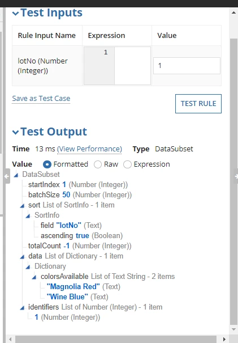Image resolution: width=238 pixels, height=343 pixels.
Task: Select the "Wine Blue" text value
Action: (67, 297)
